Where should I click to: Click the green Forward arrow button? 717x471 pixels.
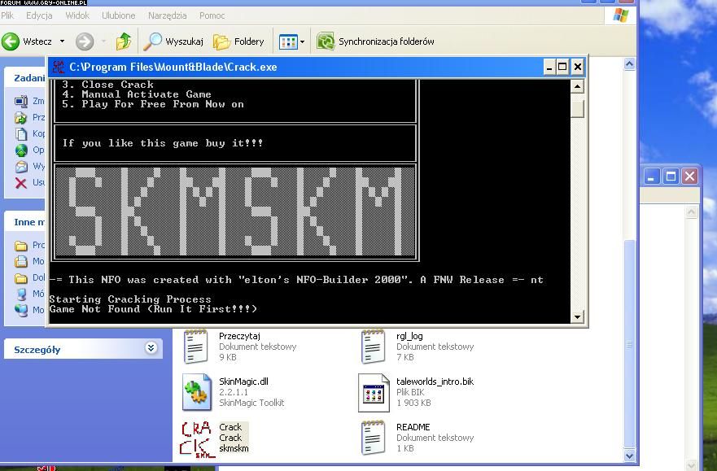tap(84, 41)
